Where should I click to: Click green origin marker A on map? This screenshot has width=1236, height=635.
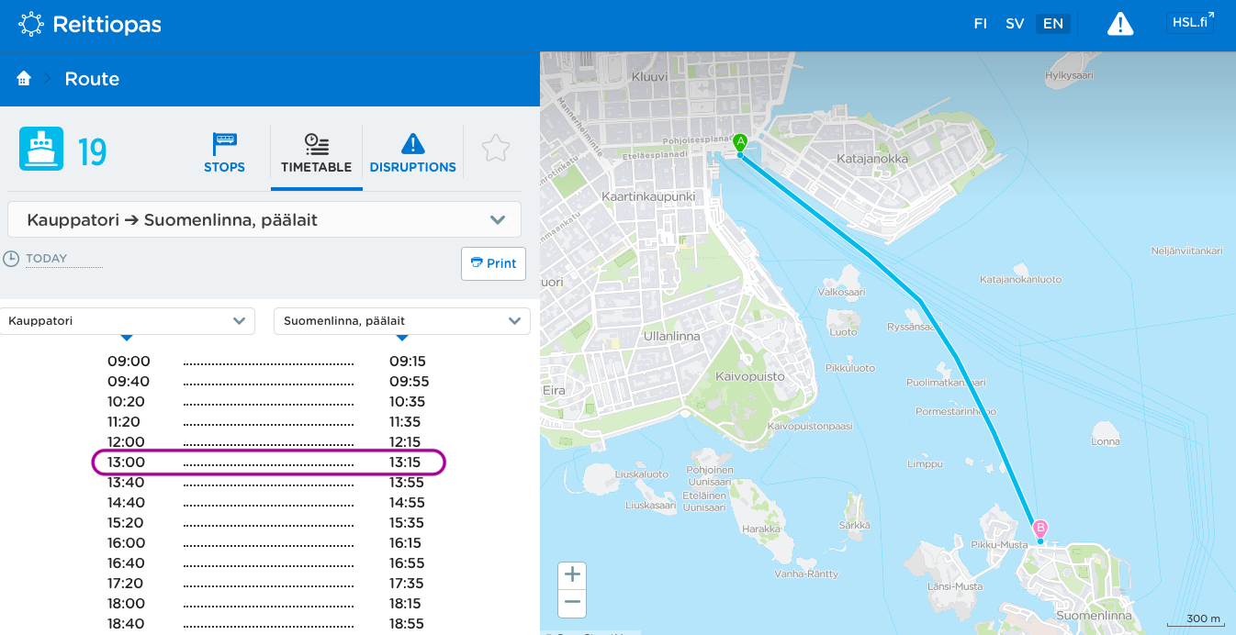[x=740, y=142]
